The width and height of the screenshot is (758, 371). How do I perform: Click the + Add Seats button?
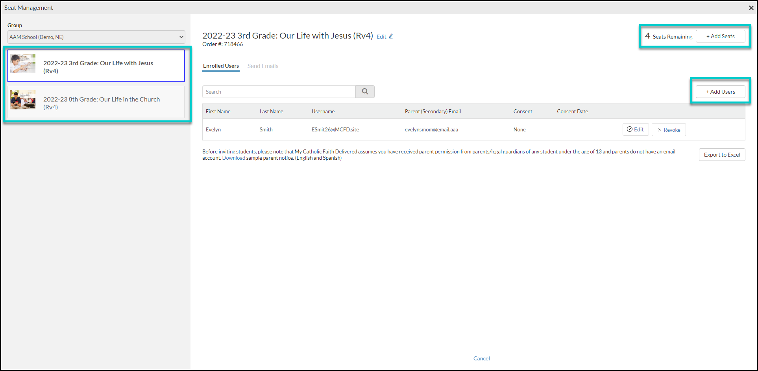[720, 36]
